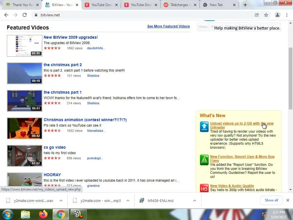The height and width of the screenshot is (220, 293).
Task: Open a new tab with the plus button
Action: click(245, 5)
